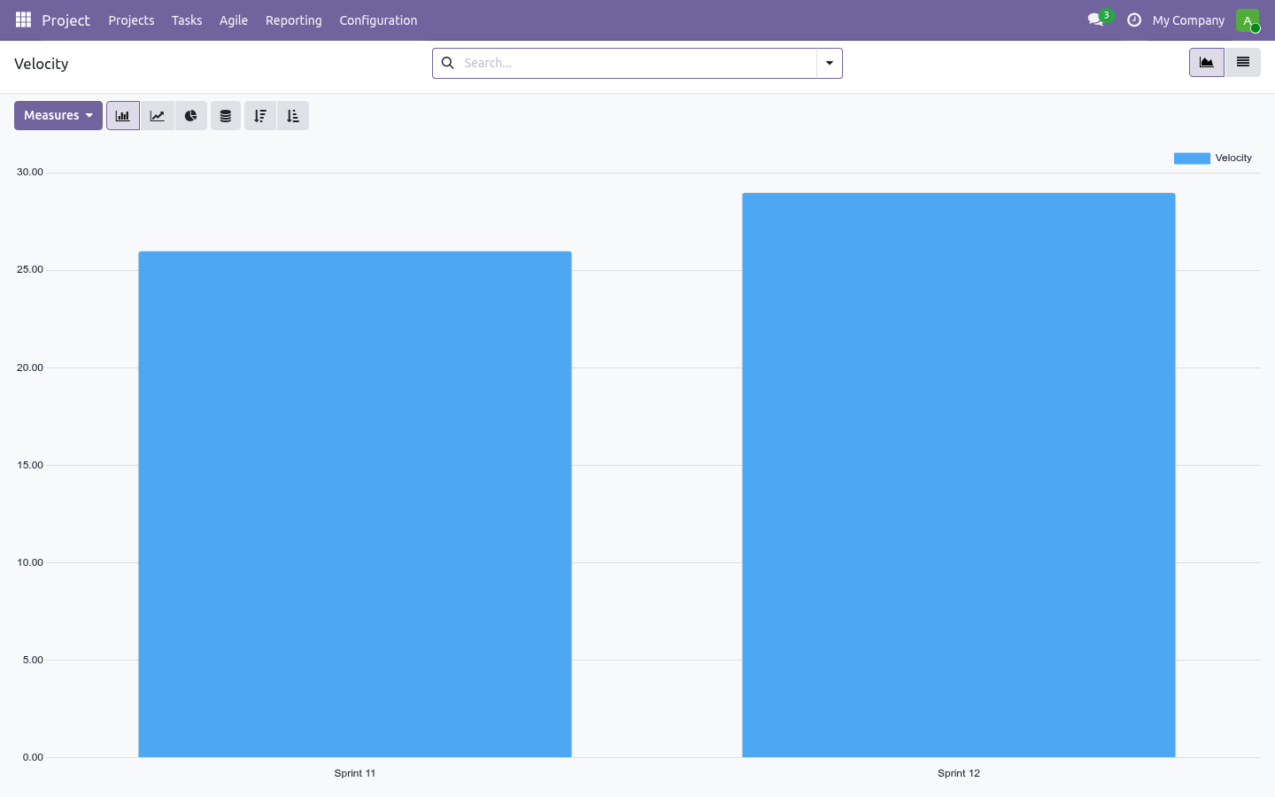Sort bars in ascending order

click(x=293, y=116)
